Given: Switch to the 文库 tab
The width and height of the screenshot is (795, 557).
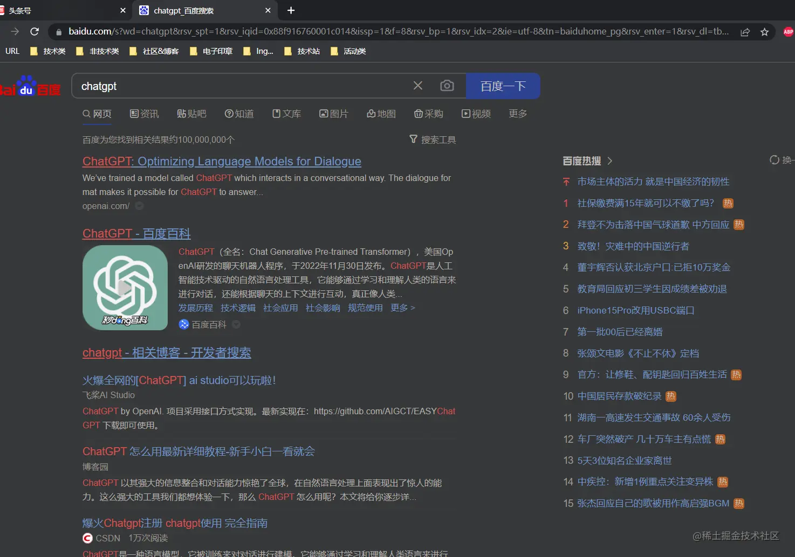Looking at the screenshot, I should 286,114.
